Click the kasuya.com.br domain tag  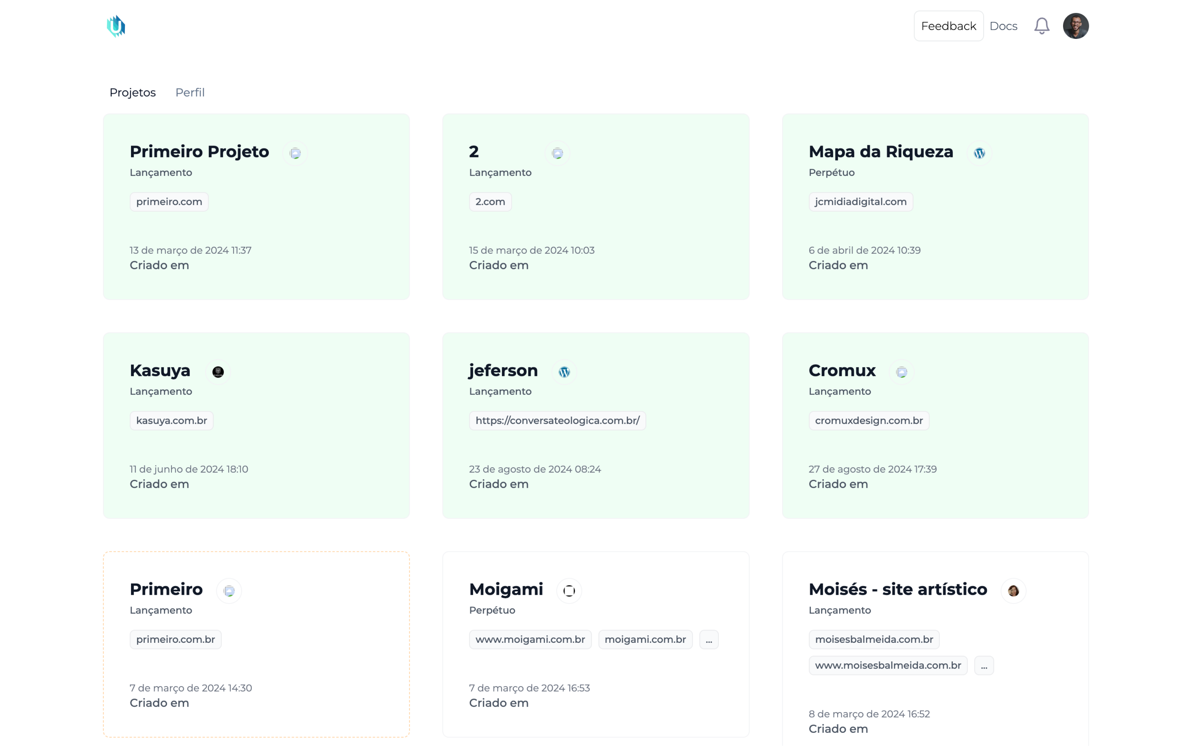(x=172, y=421)
